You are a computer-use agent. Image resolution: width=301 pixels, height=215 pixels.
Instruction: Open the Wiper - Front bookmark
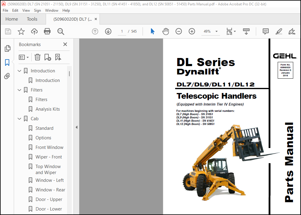[x=49, y=157]
